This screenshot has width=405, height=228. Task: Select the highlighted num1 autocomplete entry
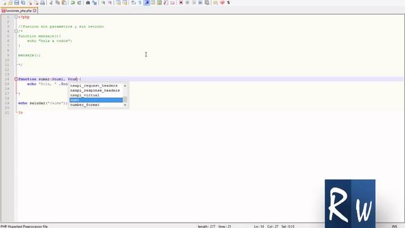pos(96,100)
